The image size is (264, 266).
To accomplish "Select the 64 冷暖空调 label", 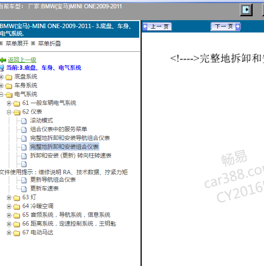I will coord(38,206).
